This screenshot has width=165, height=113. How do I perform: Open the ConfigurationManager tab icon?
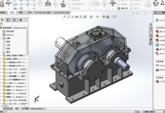14,20
